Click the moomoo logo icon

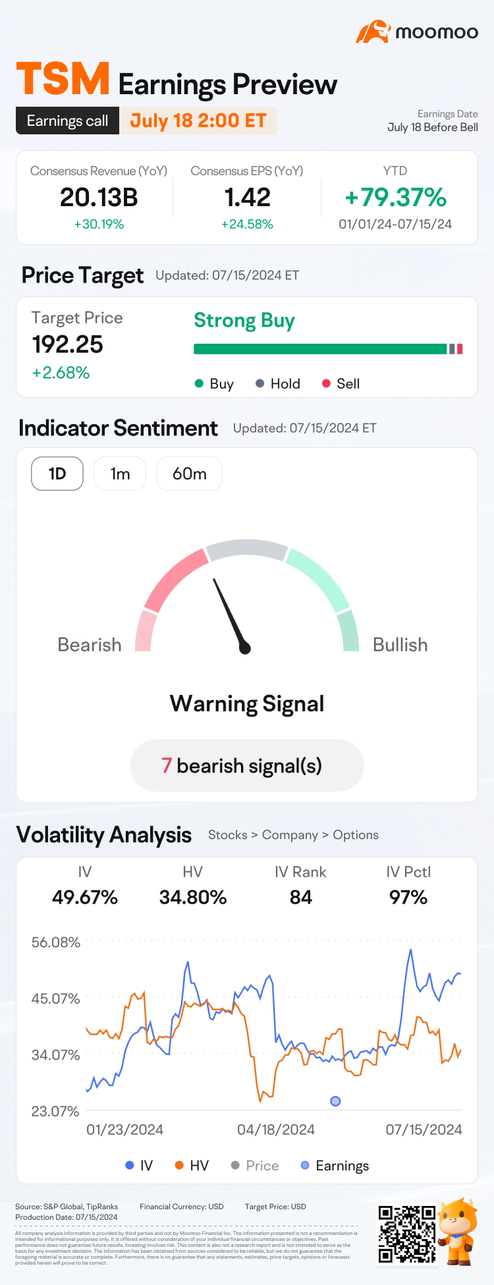(373, 32)
